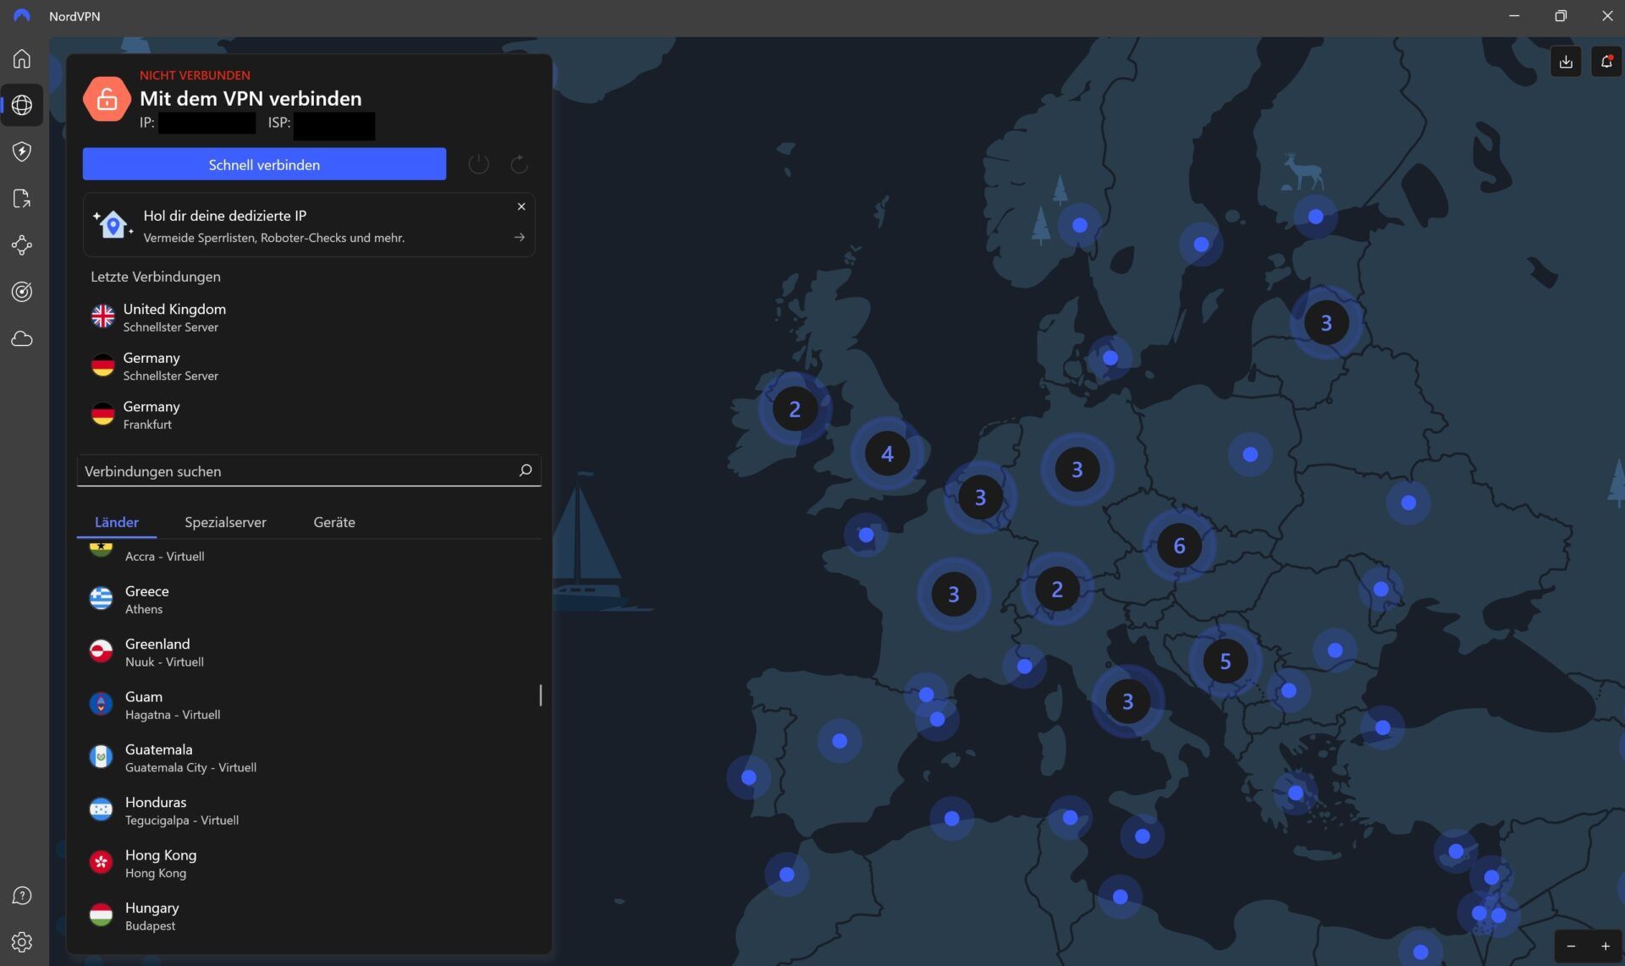Click the map cluster marker labeled 6
This screenshot has width=1625, height=966.
click(x=1179, y=546)
